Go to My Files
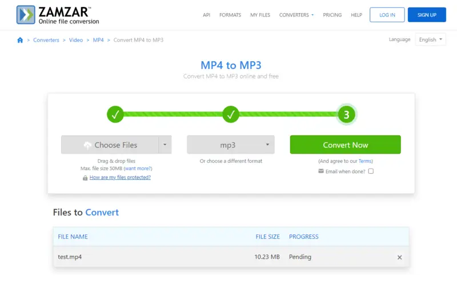 [x=260, y=15]
